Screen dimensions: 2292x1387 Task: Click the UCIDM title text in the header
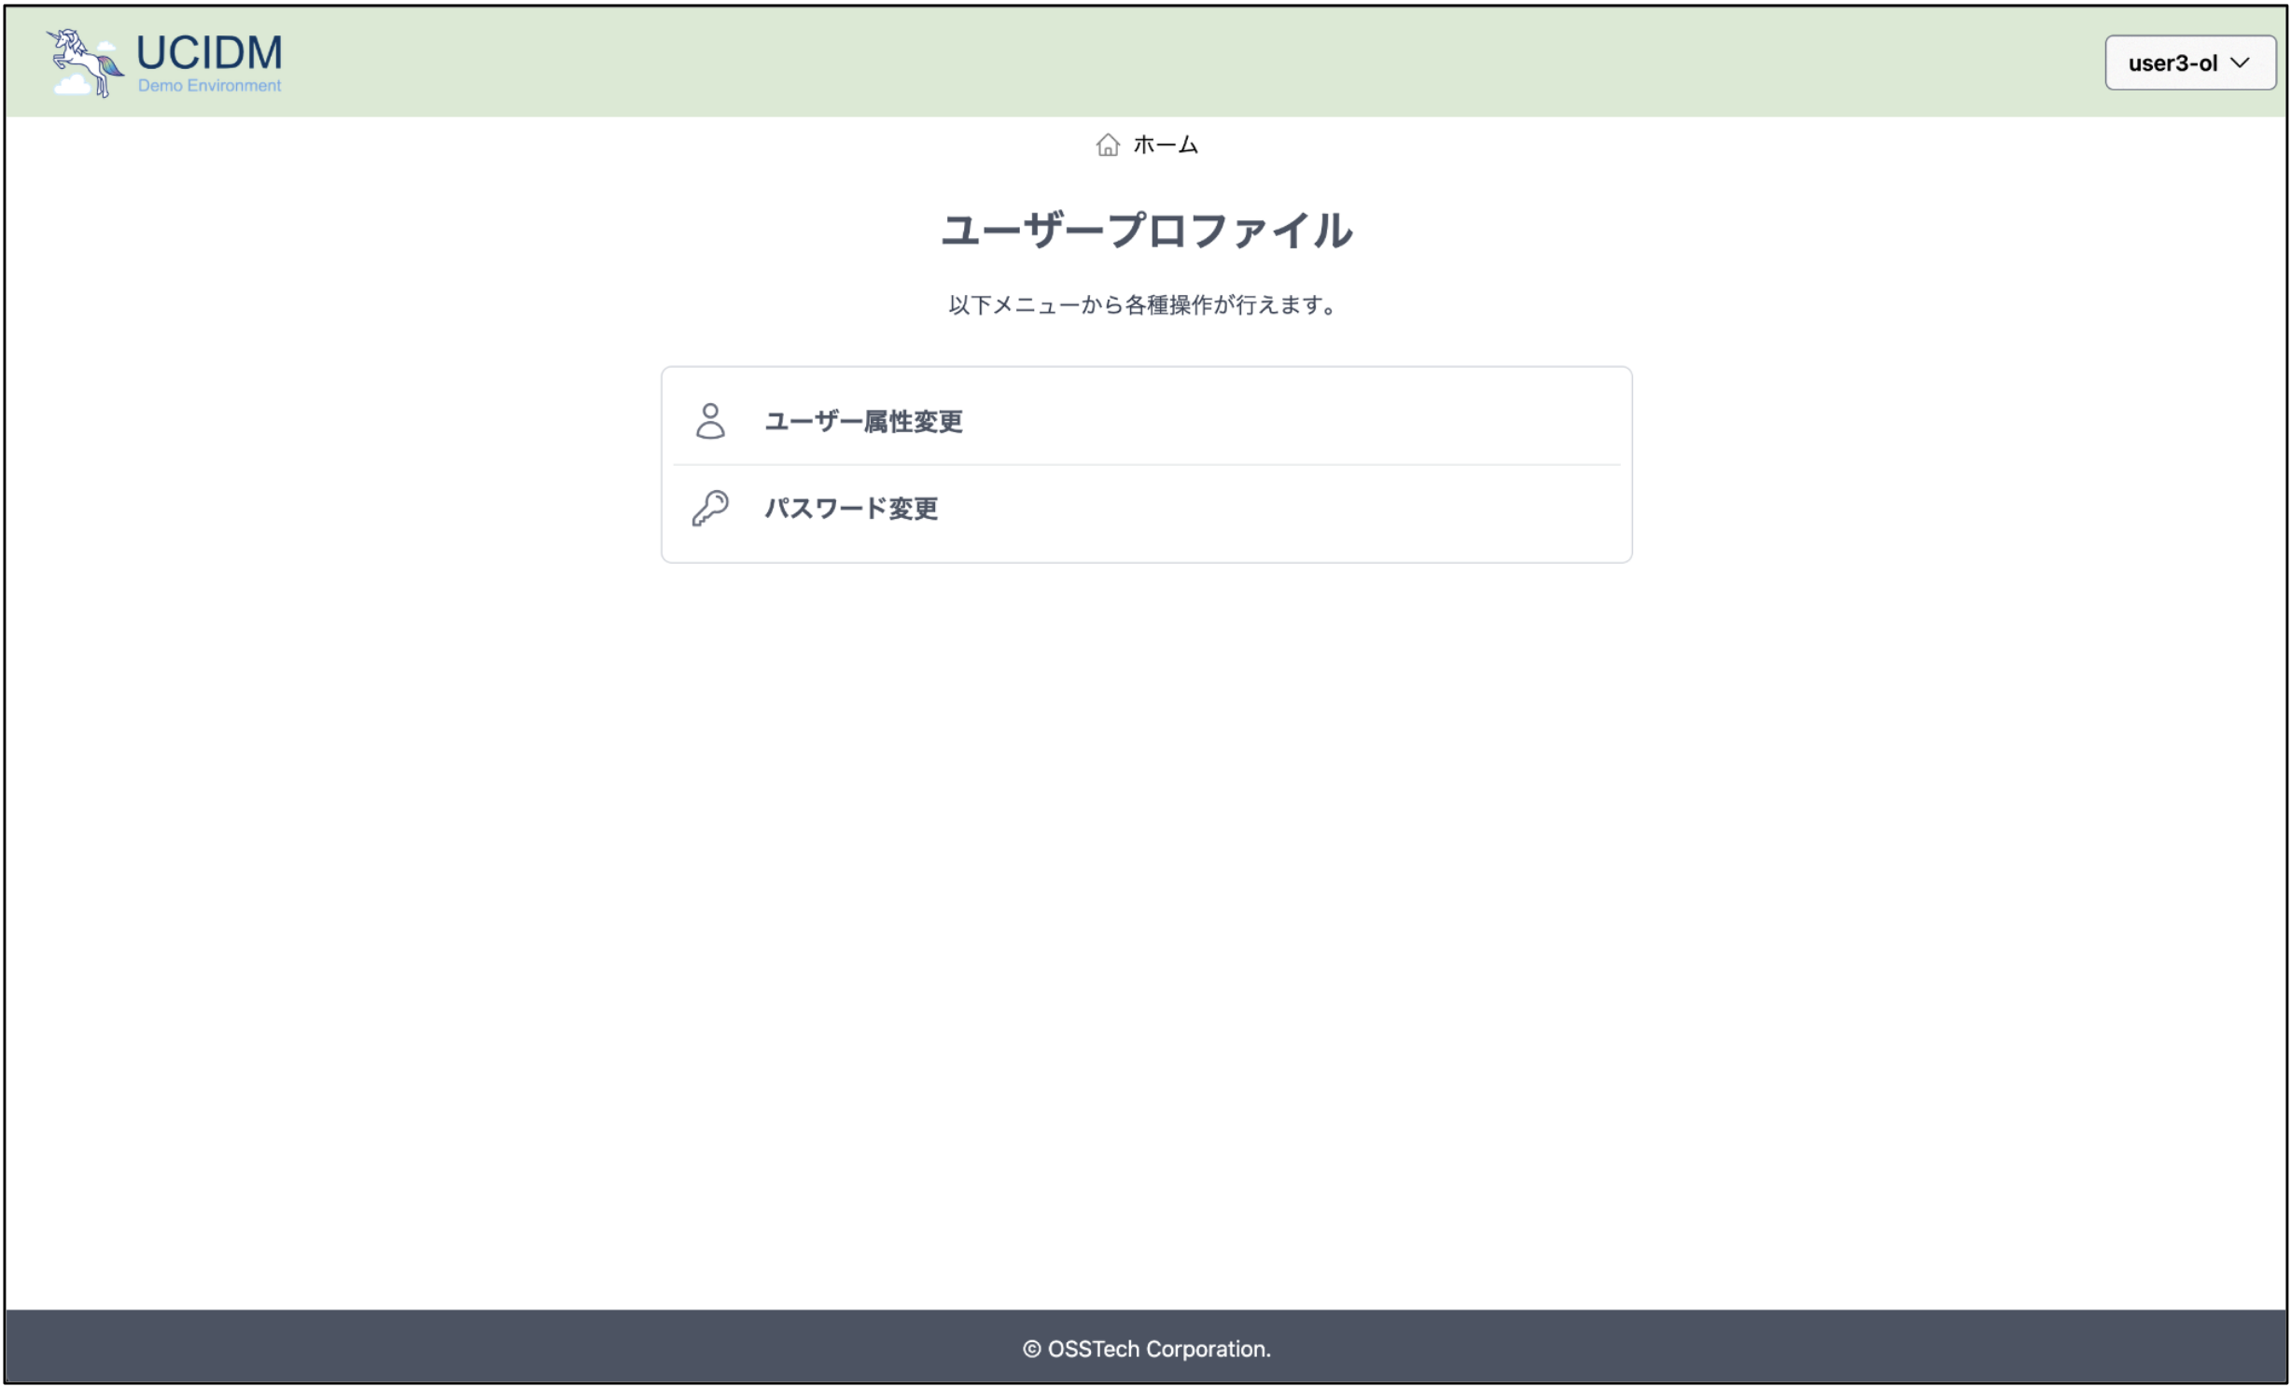209,52
